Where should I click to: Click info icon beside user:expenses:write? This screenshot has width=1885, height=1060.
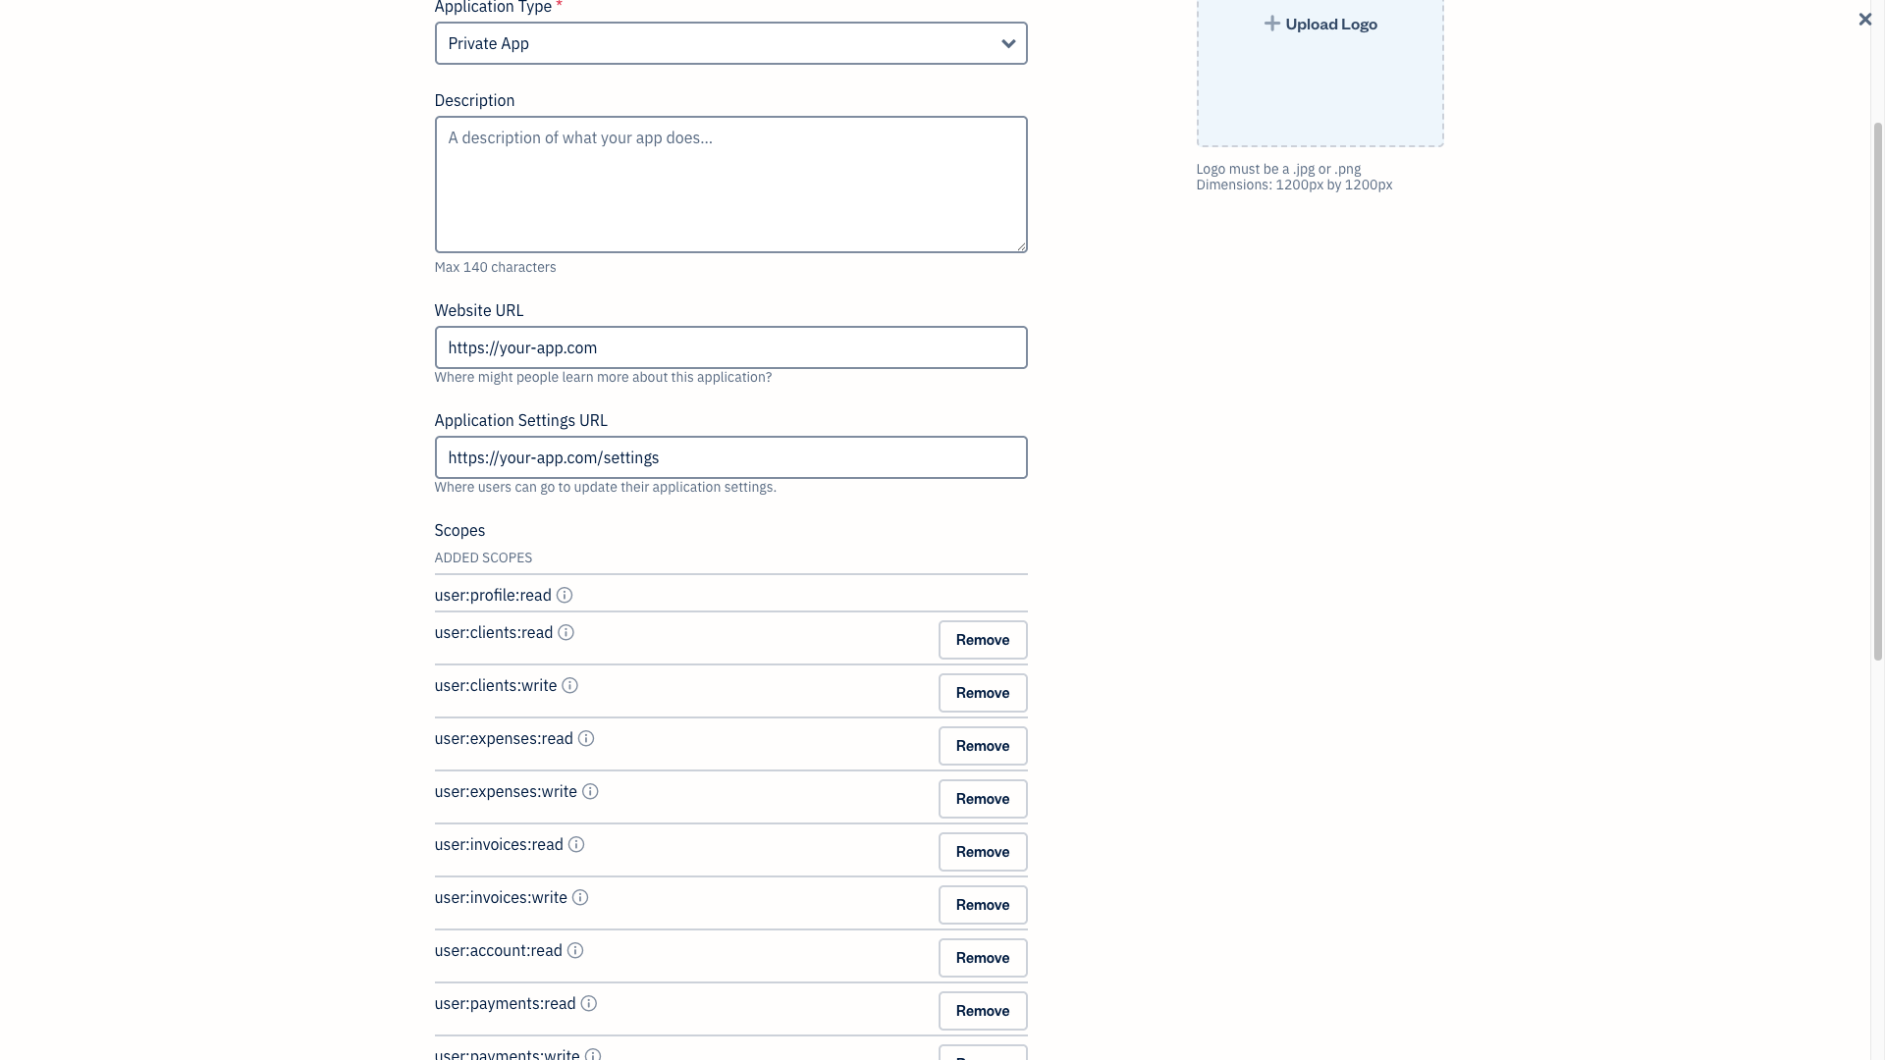coord(590,791)
